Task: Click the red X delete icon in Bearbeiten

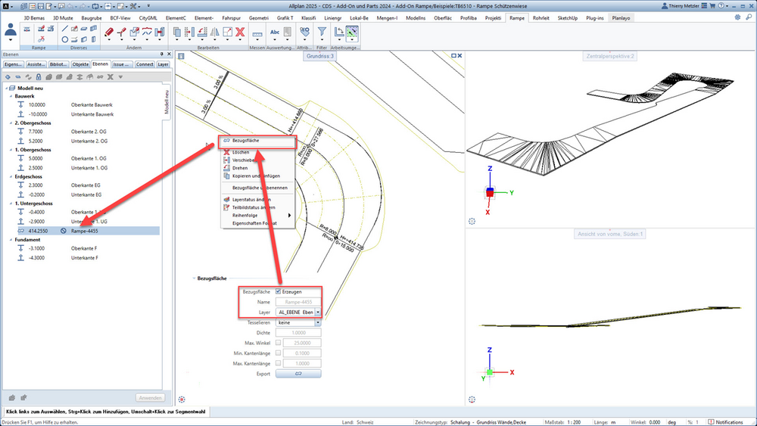Action: coord(240,33)
